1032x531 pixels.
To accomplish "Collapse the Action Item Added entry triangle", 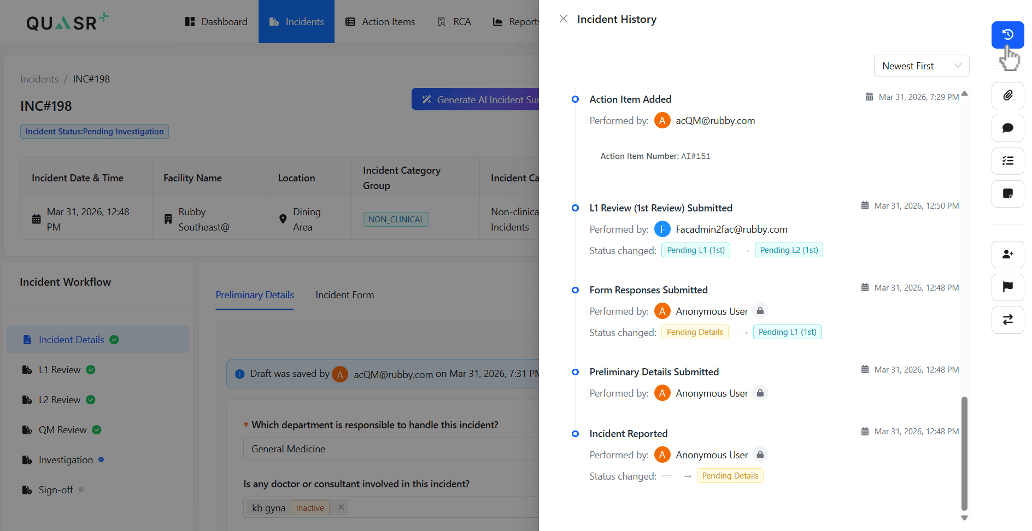I will 964,94.
